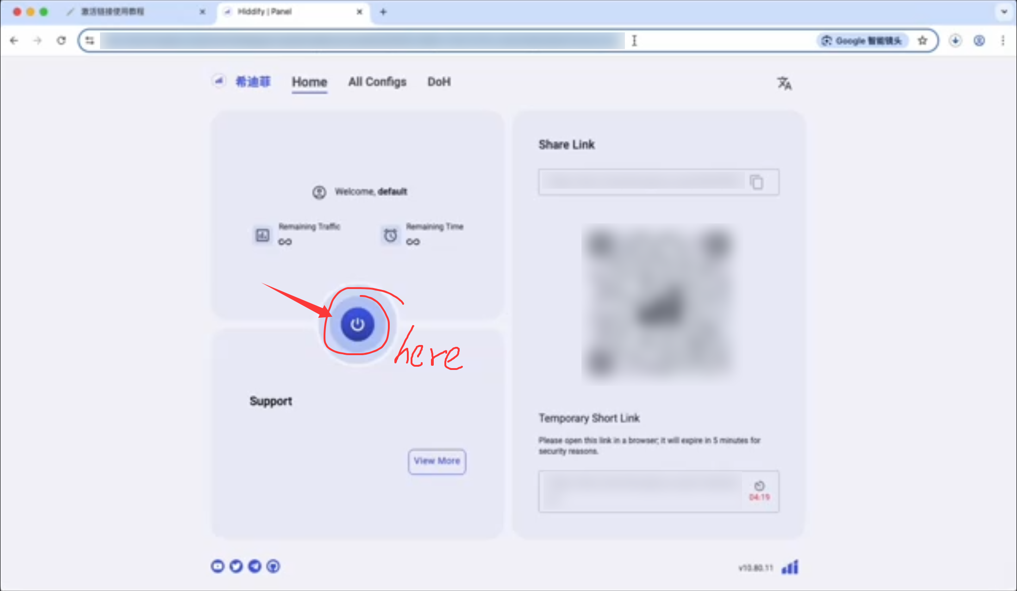
Task: Open the Twitter social icon in the footer
Action: [x=236, y=566]
